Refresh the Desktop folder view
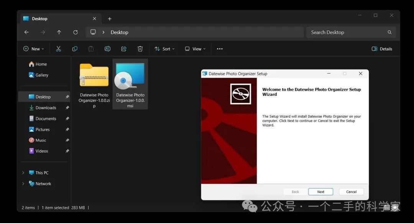Viewport: 414px width, 223px height. pos(76,32)
